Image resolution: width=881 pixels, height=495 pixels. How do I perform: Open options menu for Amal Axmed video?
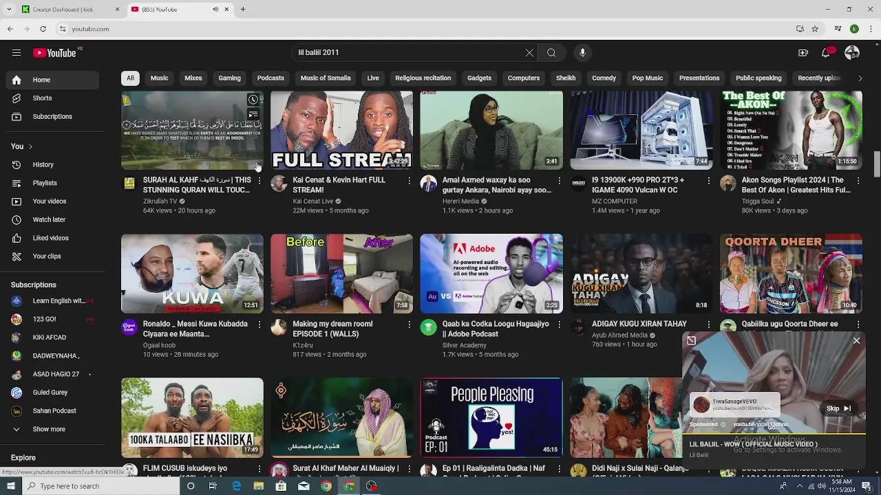tap(559, 180)
